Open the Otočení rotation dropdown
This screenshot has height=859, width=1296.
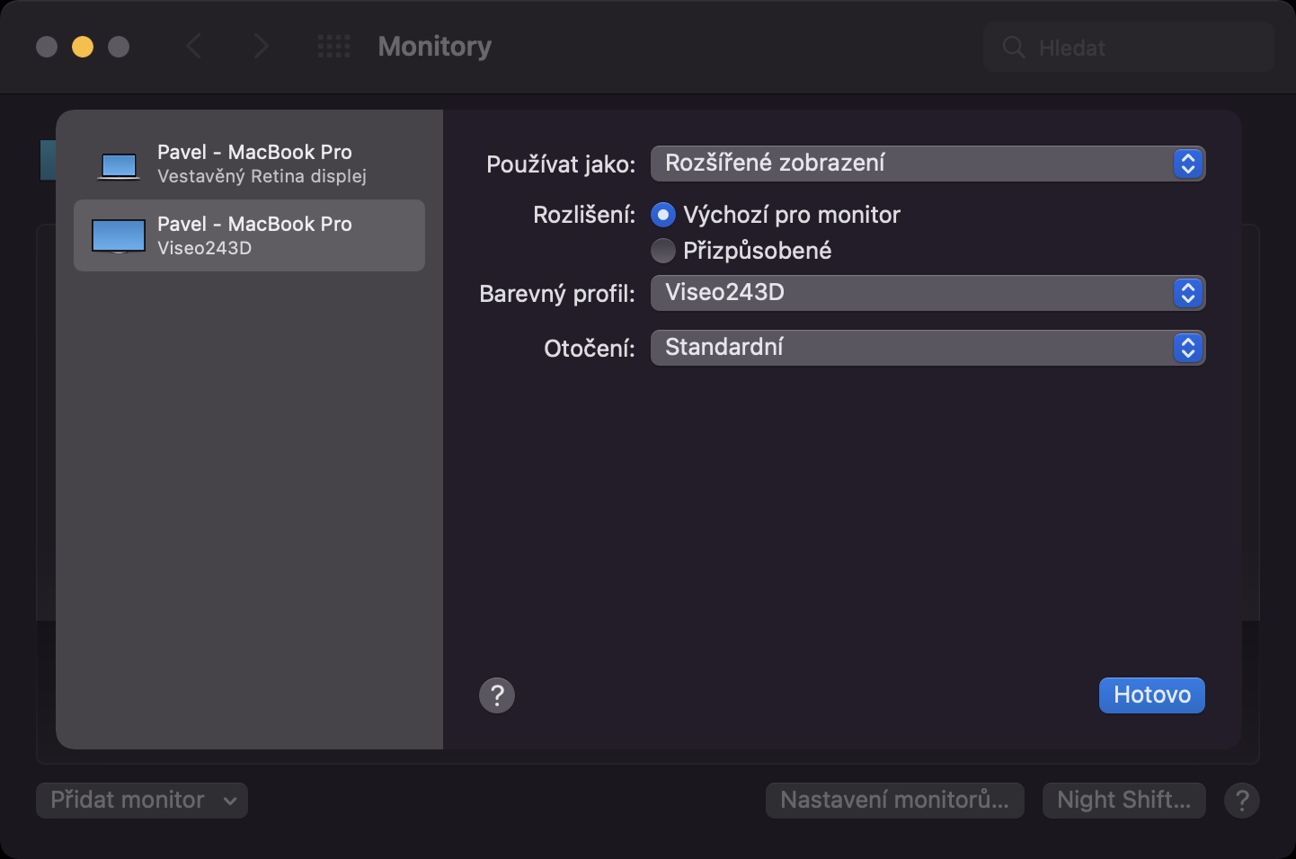(x=927, y=348)
